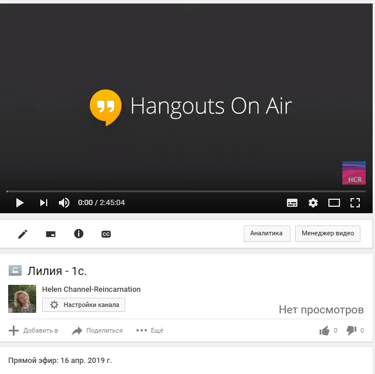Open the CC subtitles editor icon

click(x=106, y=234)
